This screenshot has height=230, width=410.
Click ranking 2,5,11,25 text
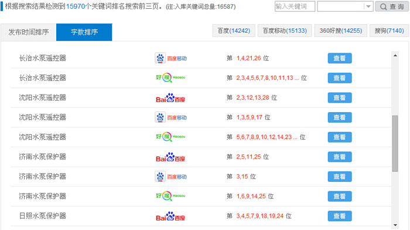coord(249,157)
